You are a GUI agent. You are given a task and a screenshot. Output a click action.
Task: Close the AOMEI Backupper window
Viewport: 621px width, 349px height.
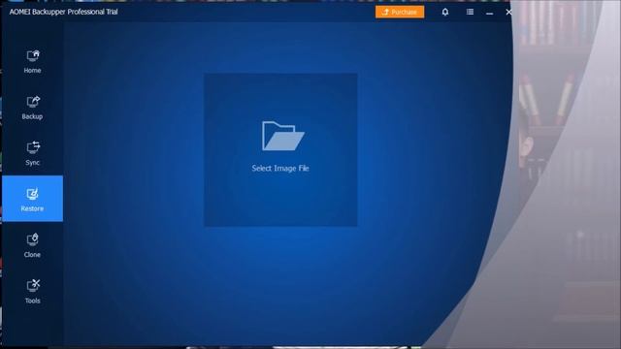coord(508,12)
